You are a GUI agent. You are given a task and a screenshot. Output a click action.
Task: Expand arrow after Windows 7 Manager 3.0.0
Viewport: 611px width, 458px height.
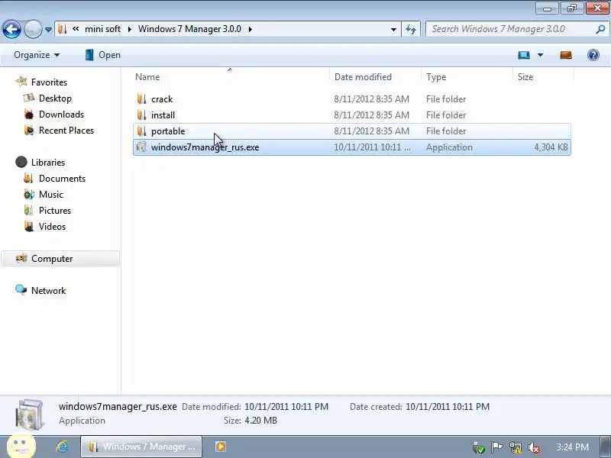point(251,29)
